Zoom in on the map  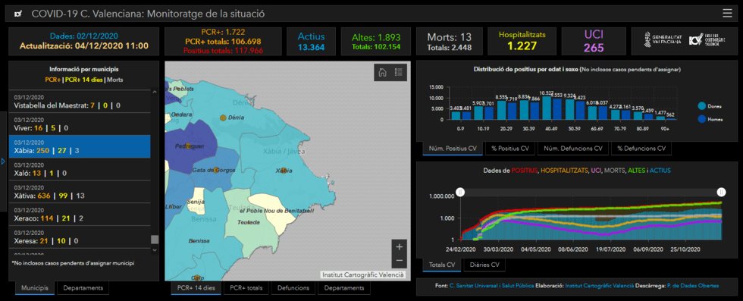coord(399,246)
